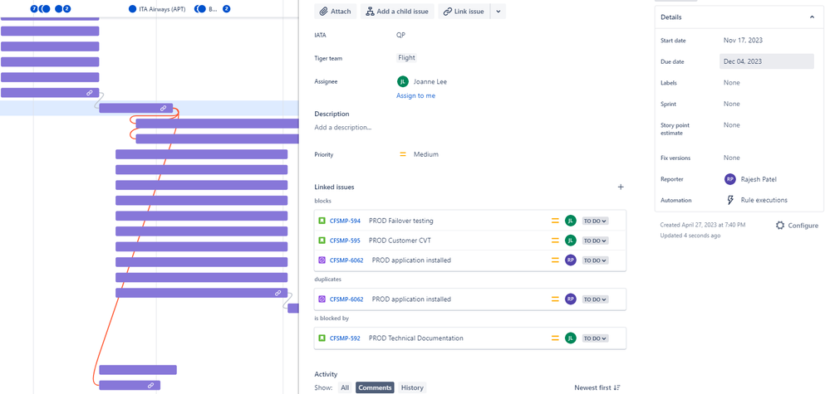Add a linked issue with plus icon
The height and width of the screenshot is (394, 830).
click(x=621, y=187)
